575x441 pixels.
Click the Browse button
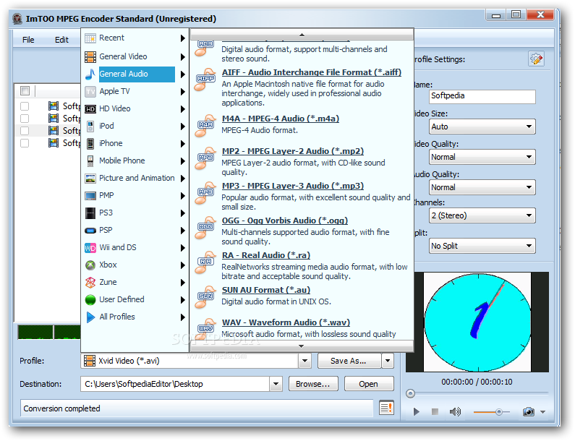(312, 384)
